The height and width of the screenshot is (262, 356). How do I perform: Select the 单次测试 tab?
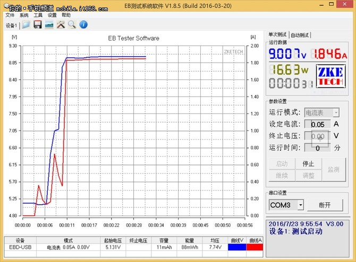coord(277,35)
